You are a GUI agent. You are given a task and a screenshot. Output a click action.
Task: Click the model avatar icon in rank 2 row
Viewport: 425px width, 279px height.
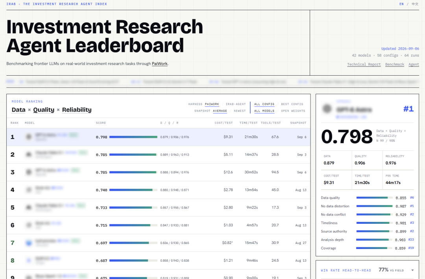[x=29, y=154]
